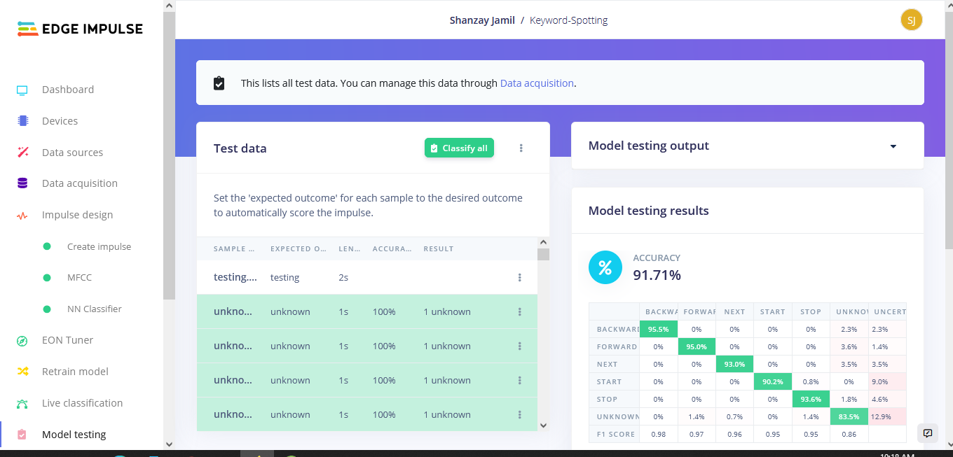The height and width of the screenshot is (457, 953).
Task: Click the Retrain model shuffle icon
Action: pos(22,372)
